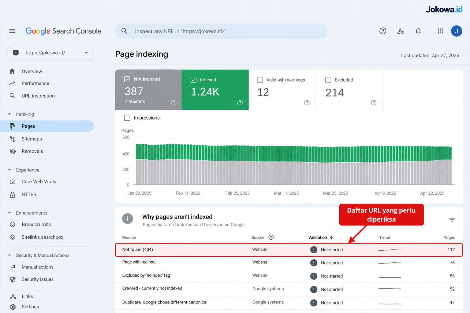Open Excluded by 'noindex' tag row
Screen dimensions: 470x313
289,276
